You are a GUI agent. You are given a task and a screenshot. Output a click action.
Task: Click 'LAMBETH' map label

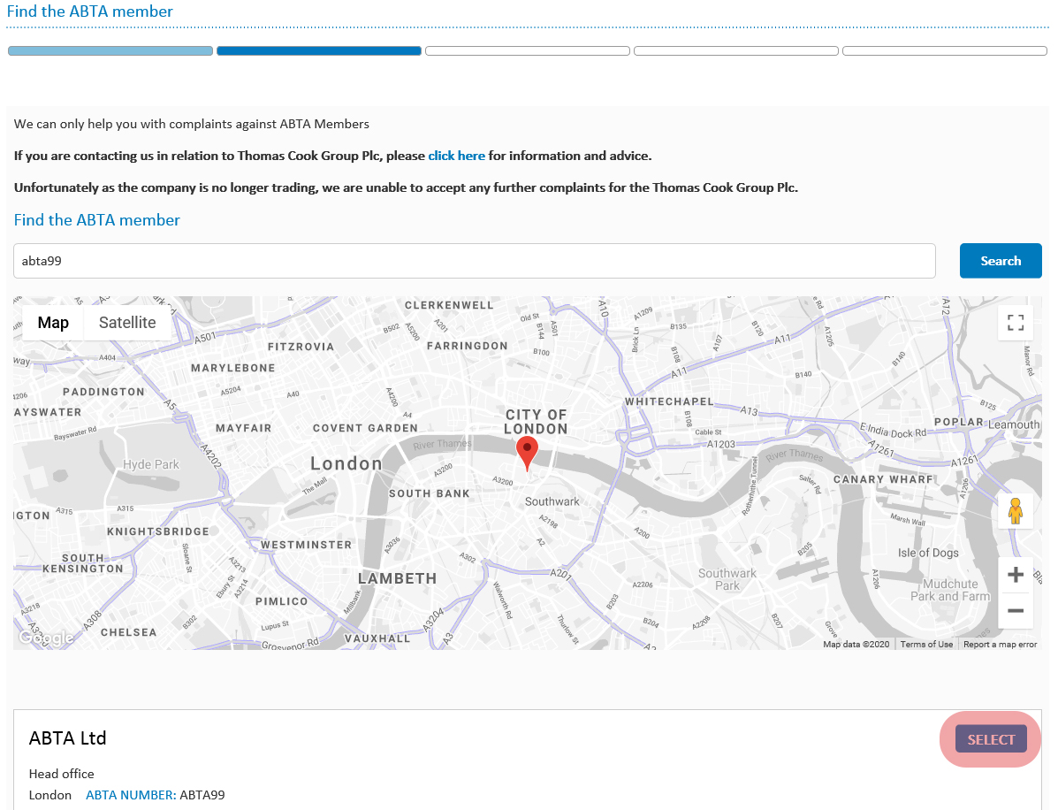[398, 578]
